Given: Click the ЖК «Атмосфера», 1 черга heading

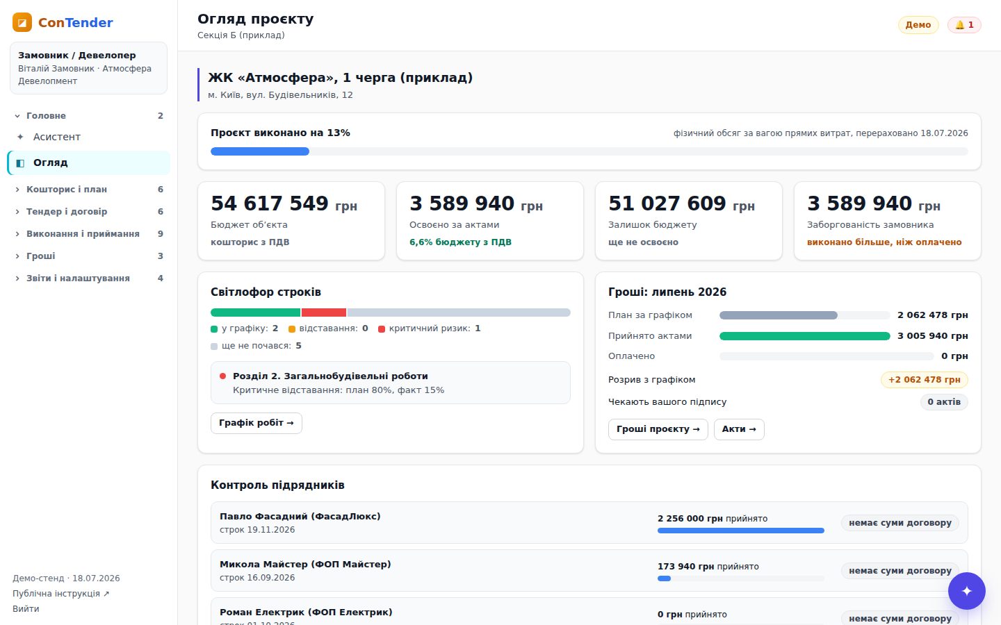Looking at the screenshot, I should (340, 78).
